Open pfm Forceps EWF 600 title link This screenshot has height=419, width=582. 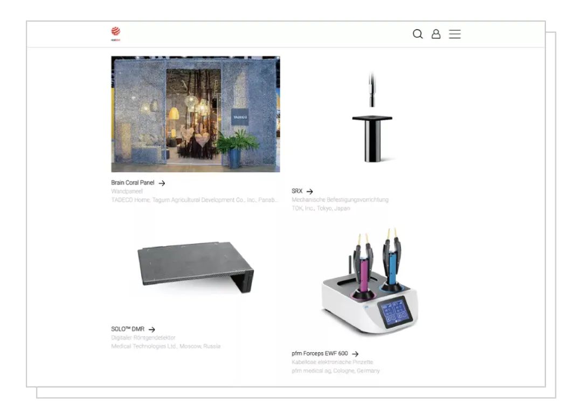point(320,354)
